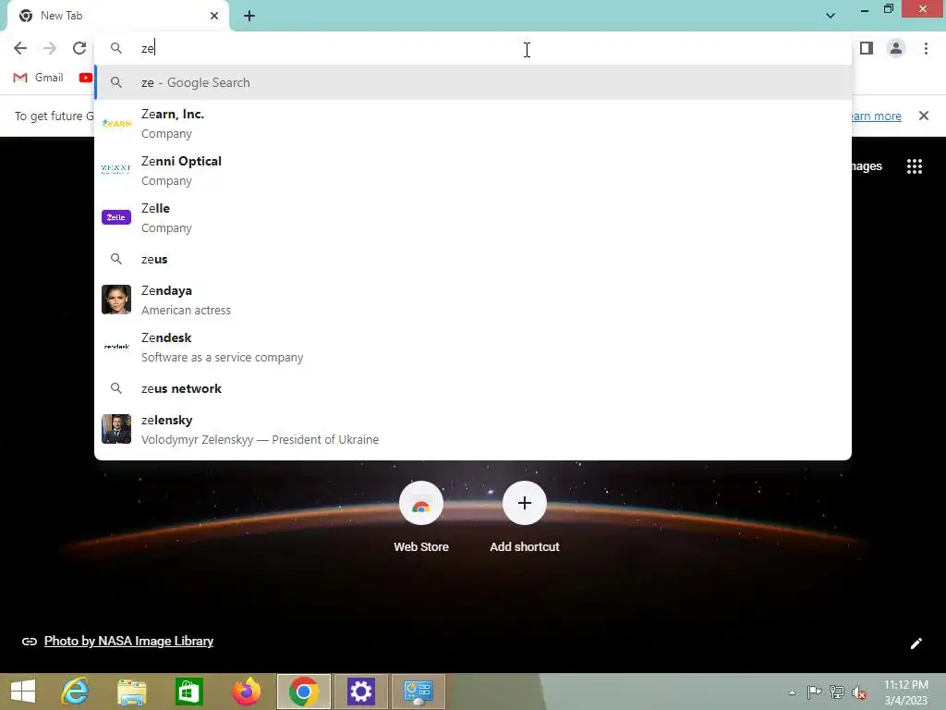Screen dimensions: 946x710
Task: Customize Chrome with the pencil icon
Action: (916, 643)
